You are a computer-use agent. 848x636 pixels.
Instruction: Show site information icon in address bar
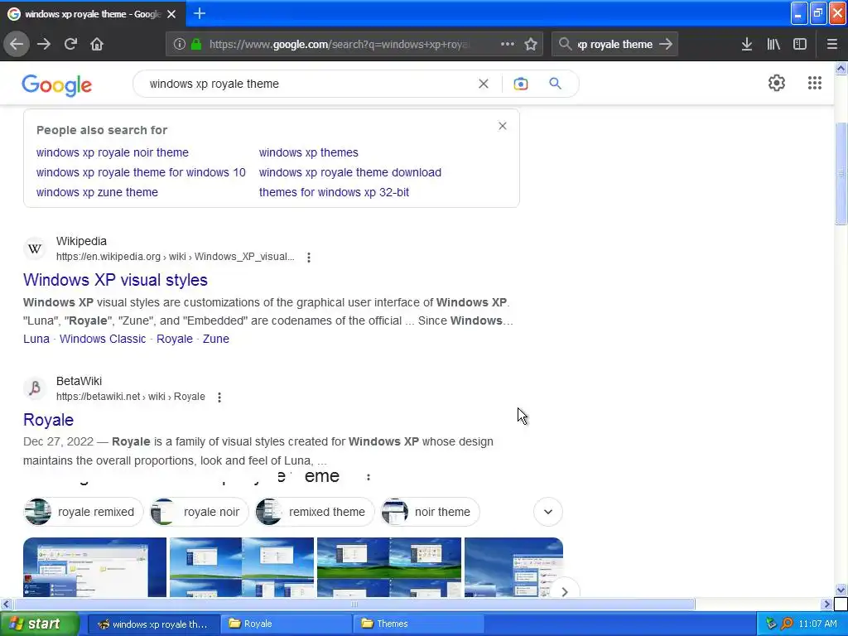click(180, 45)
